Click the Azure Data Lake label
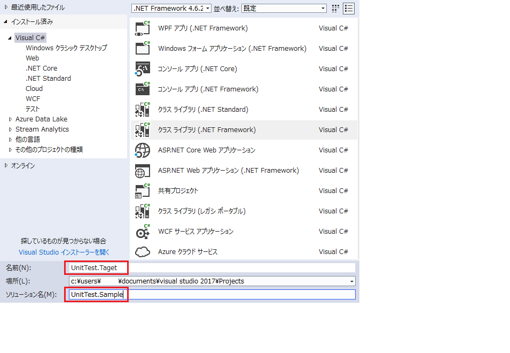The height and width of the screenshot is (353, 510). pyautogui.click(x=41, y=119)
